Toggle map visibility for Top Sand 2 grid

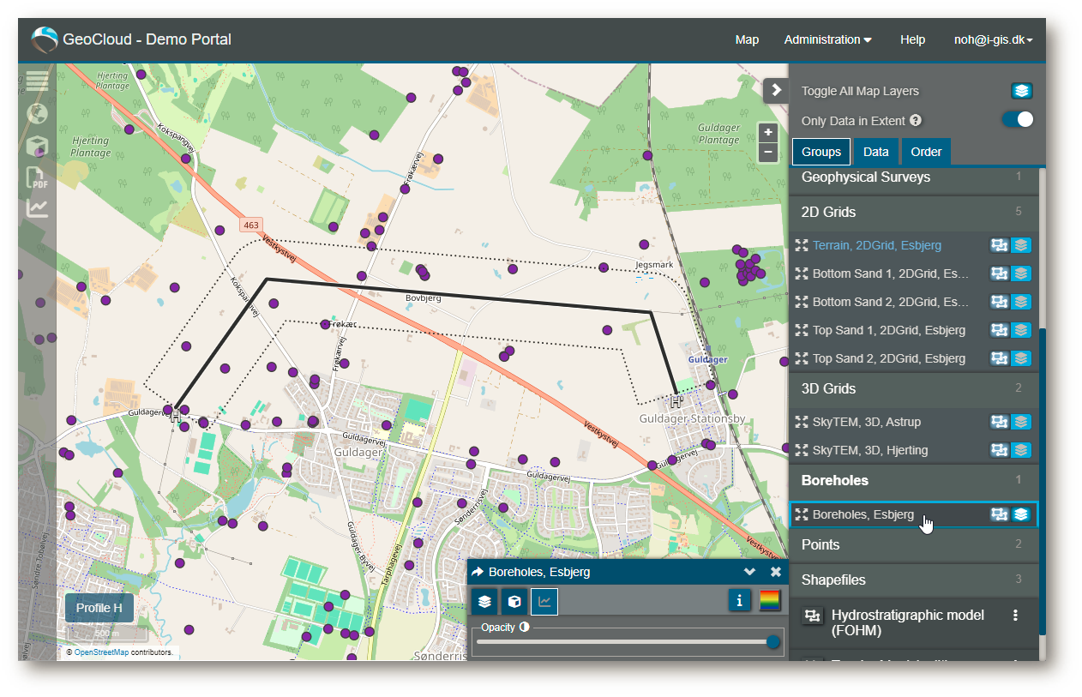[x=1021, y=358]
